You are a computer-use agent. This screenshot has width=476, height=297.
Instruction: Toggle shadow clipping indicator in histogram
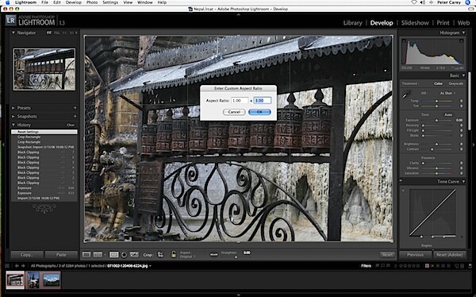pyautogui.click(x=404, y=40)
